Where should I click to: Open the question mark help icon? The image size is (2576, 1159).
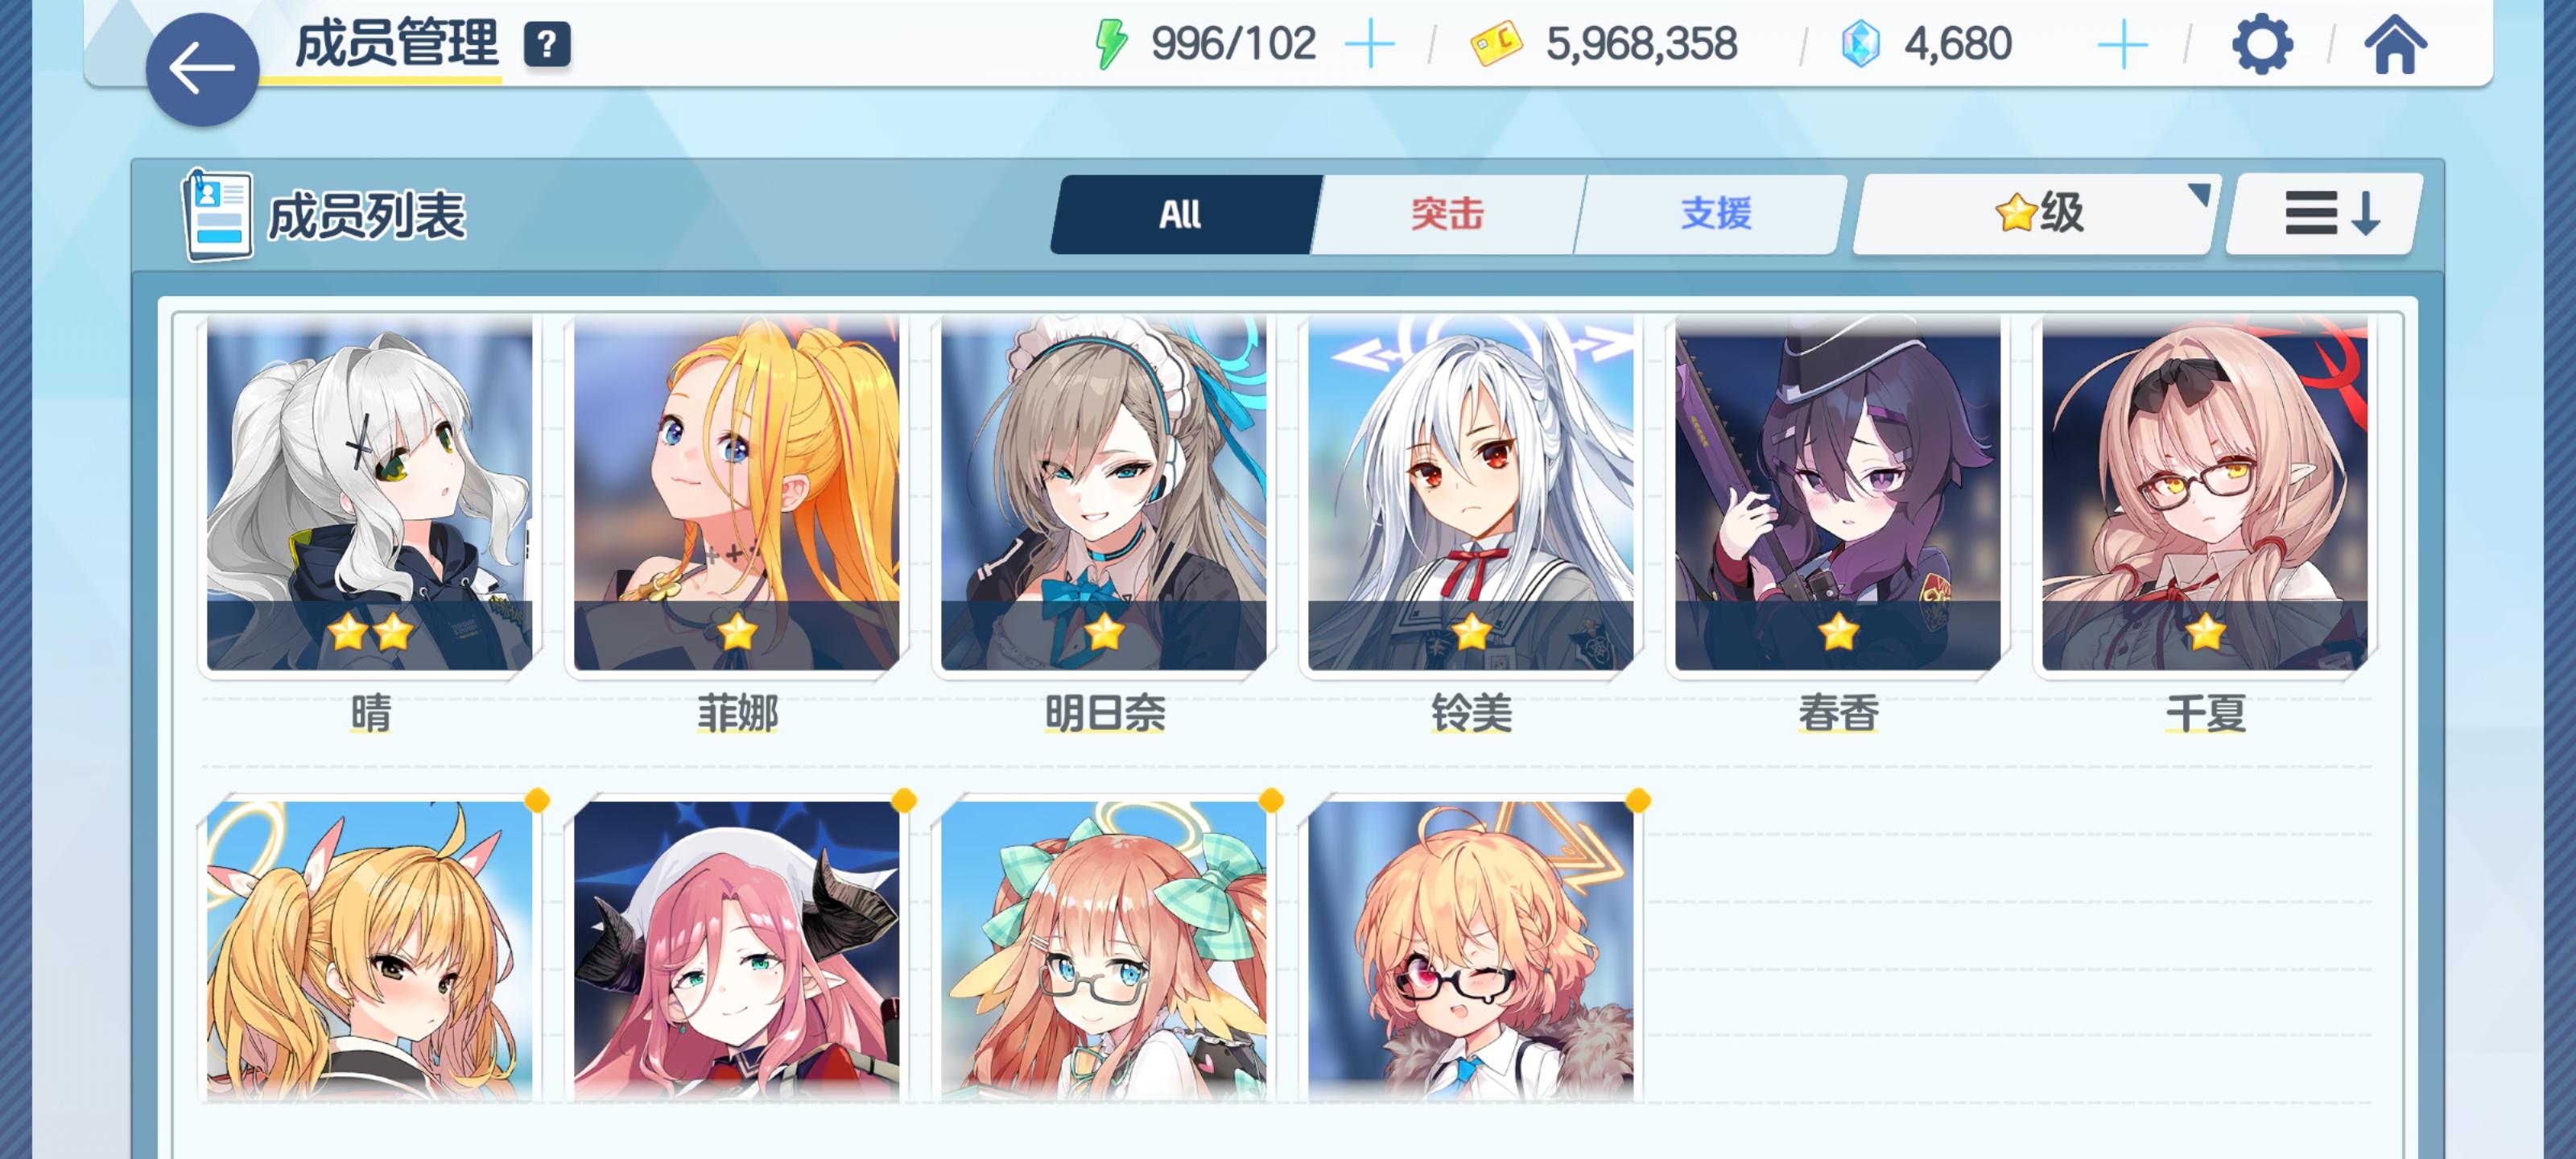point(547,45)
